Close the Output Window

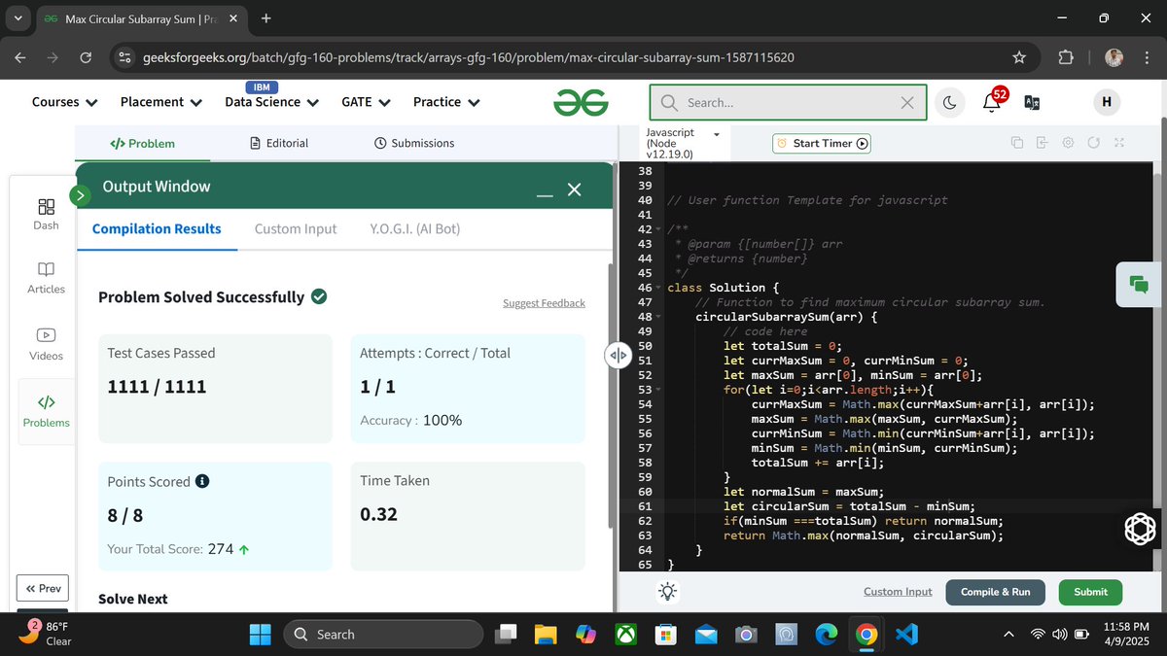point(574,190)
